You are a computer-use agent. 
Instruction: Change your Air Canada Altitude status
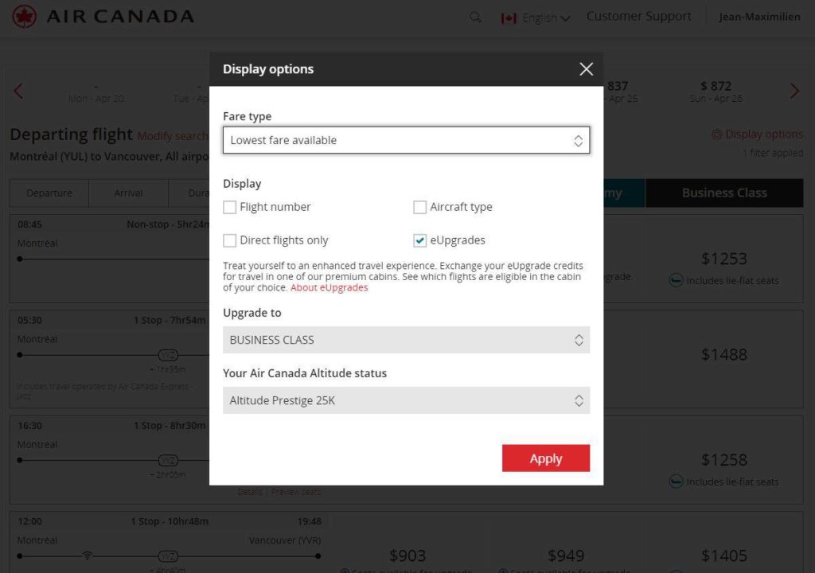point(406,400)
